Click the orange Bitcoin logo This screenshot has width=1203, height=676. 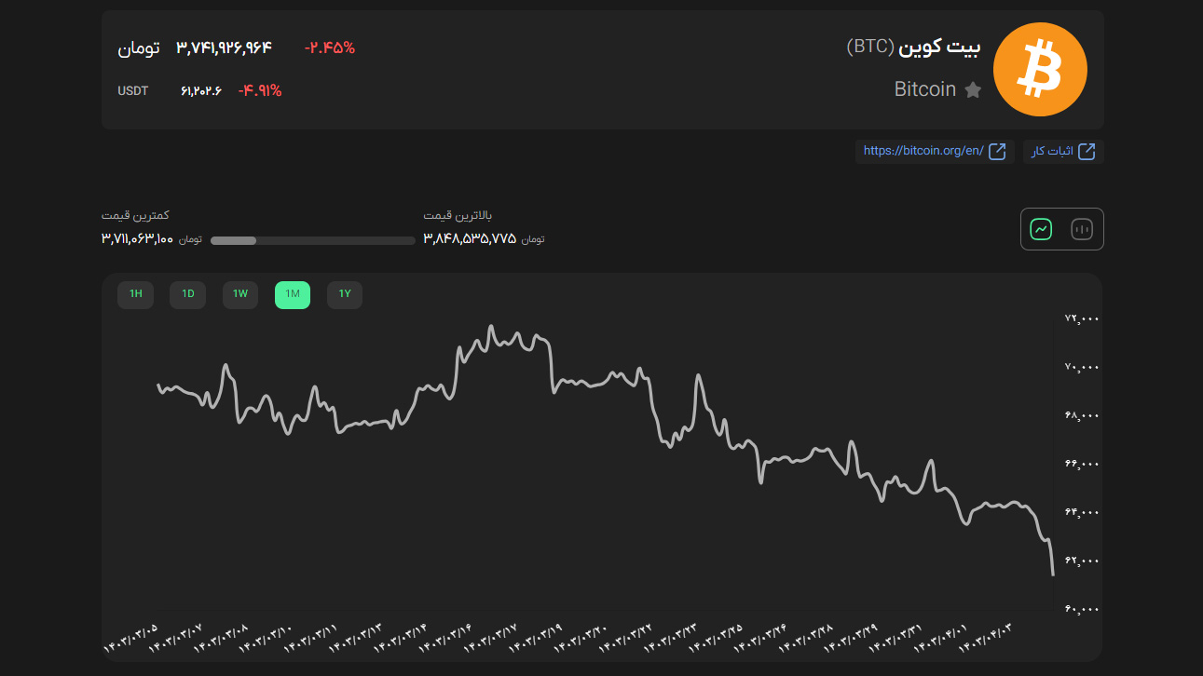1040,70
